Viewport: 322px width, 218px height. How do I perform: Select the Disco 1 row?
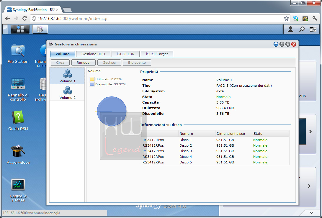click(215, 140)
